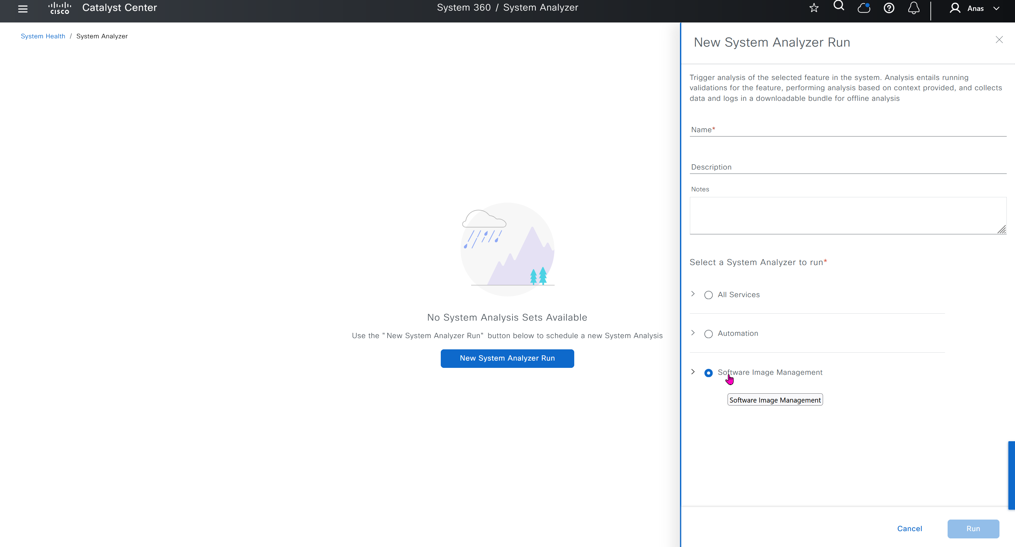Open the notifications bell
This screenshot has width=1015, height=547.
coord(913,8)
